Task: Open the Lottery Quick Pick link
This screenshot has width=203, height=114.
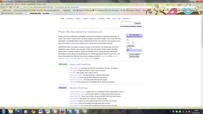Action: pos(75,68)
